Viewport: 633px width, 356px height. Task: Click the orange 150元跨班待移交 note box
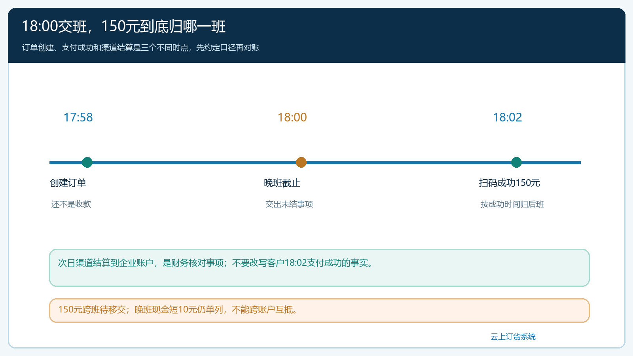[319, 311]
